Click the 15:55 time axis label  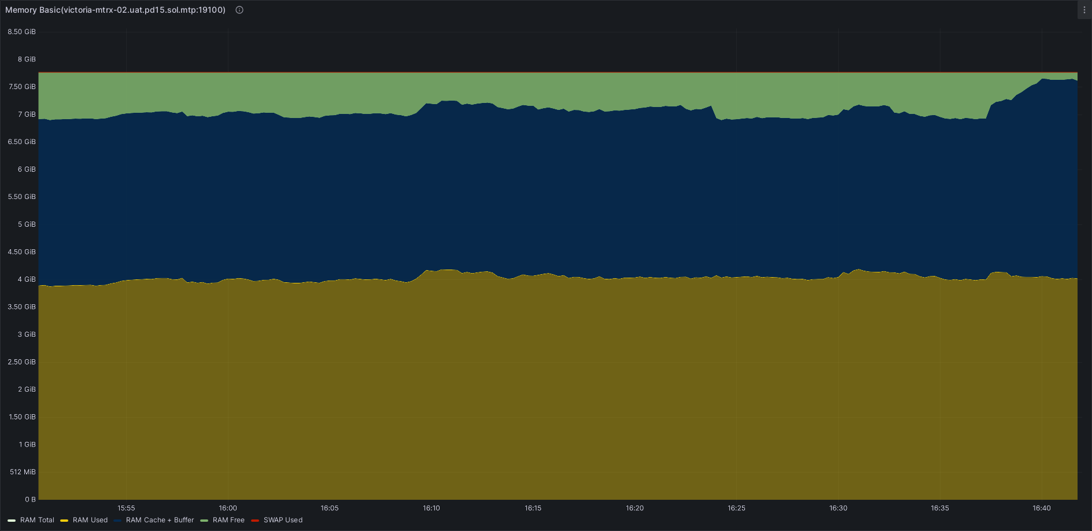(x=126, y=508)
